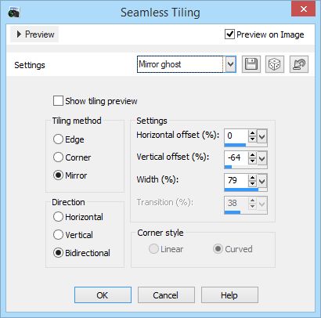Enable the Show tiling preview checkbox
The height and width of the screenshot is (318, 321).
coord(58,101)
